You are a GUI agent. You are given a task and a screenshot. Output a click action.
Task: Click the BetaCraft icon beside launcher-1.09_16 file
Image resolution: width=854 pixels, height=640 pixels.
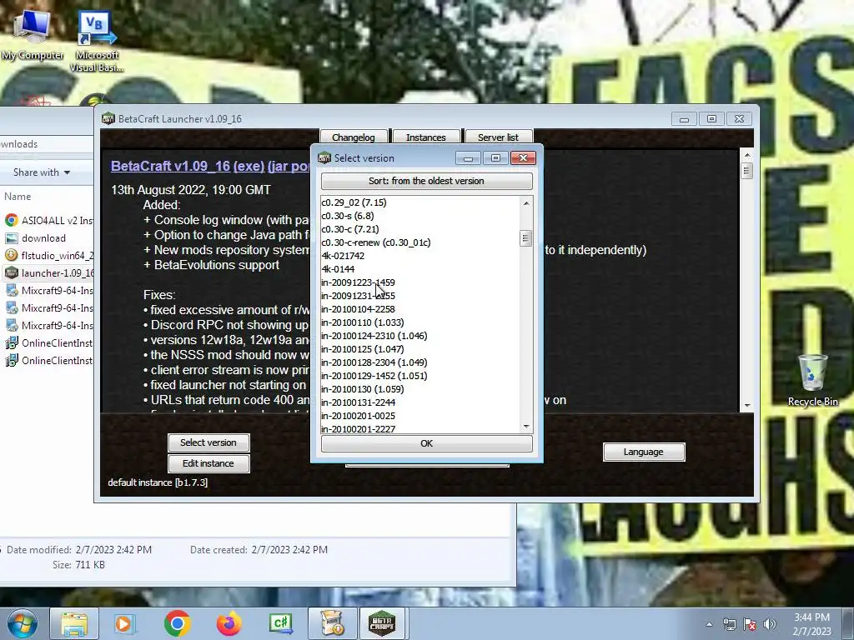point(12,272)
